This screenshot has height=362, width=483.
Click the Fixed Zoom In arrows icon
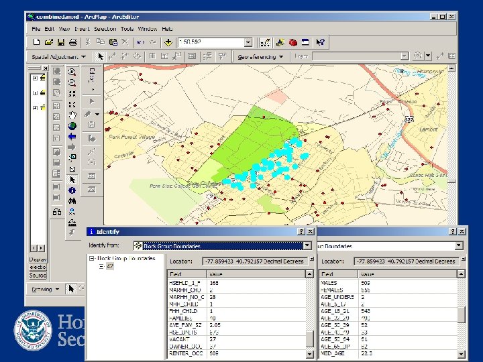pyautogui.click(x=72, y=94)
